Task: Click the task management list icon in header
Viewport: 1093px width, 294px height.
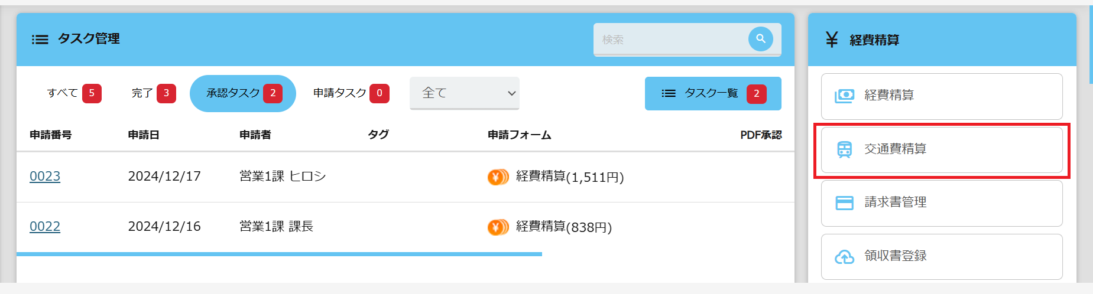Action: [40, 40]
